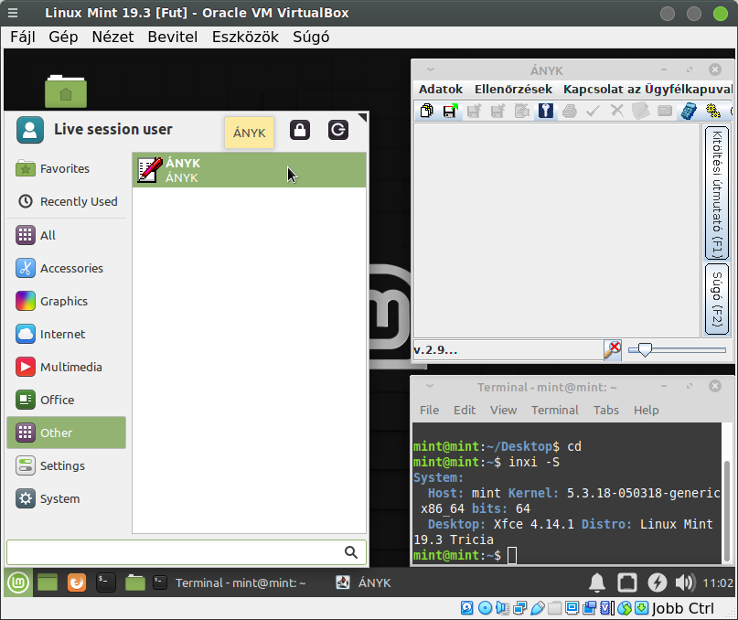Click the printer icon in ÁNYK toolbar
Viewport: 738px width, 620px height.
tap(570, 111)
